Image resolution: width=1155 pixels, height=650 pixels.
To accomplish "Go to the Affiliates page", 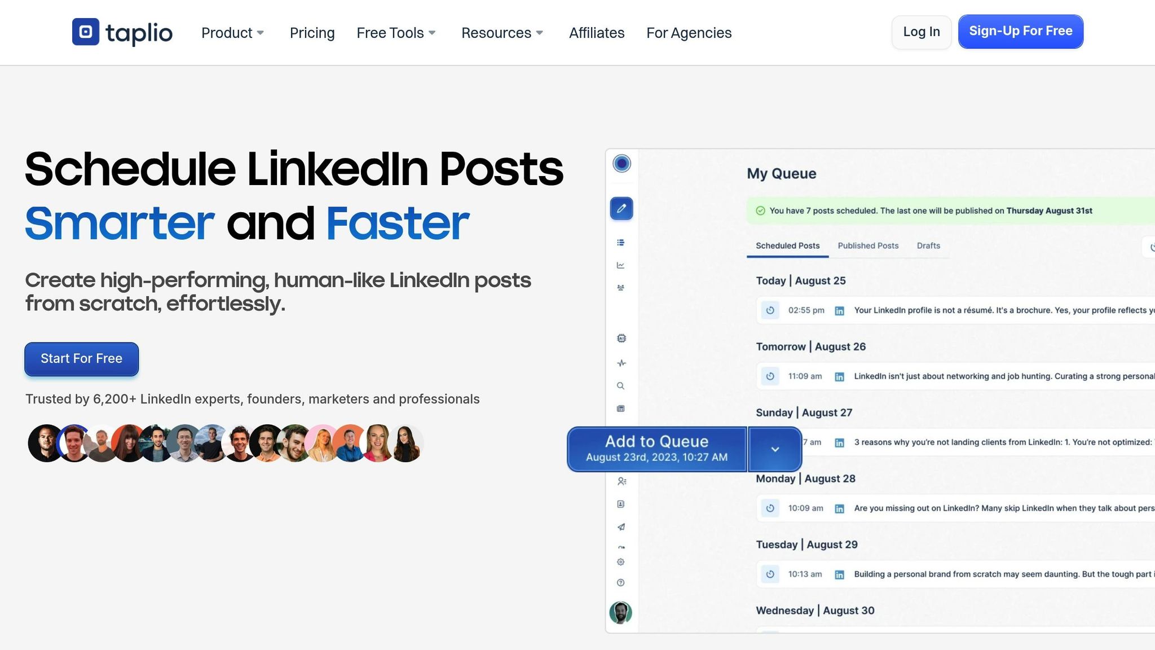I will point(597,33).
